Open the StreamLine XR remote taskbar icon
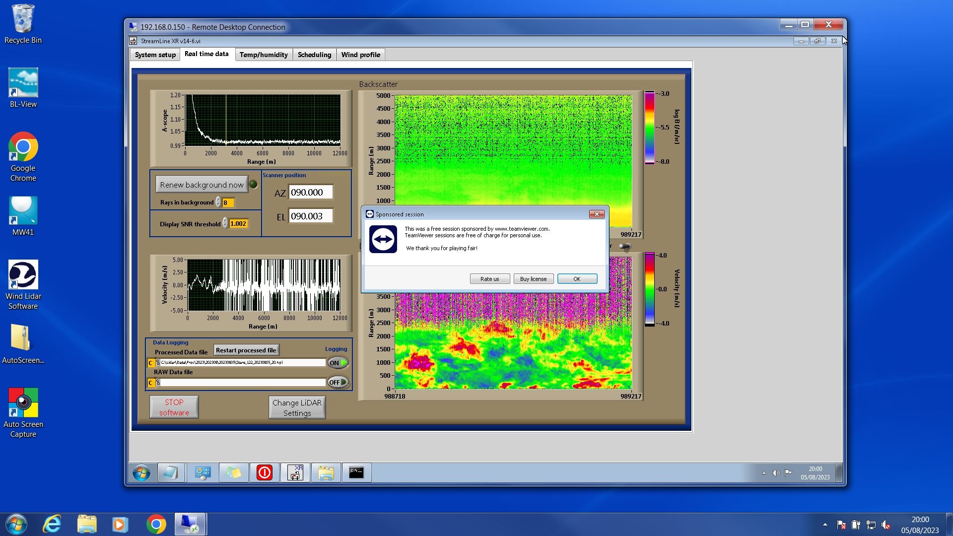This screenshot has height=536, width=953. 295,472
